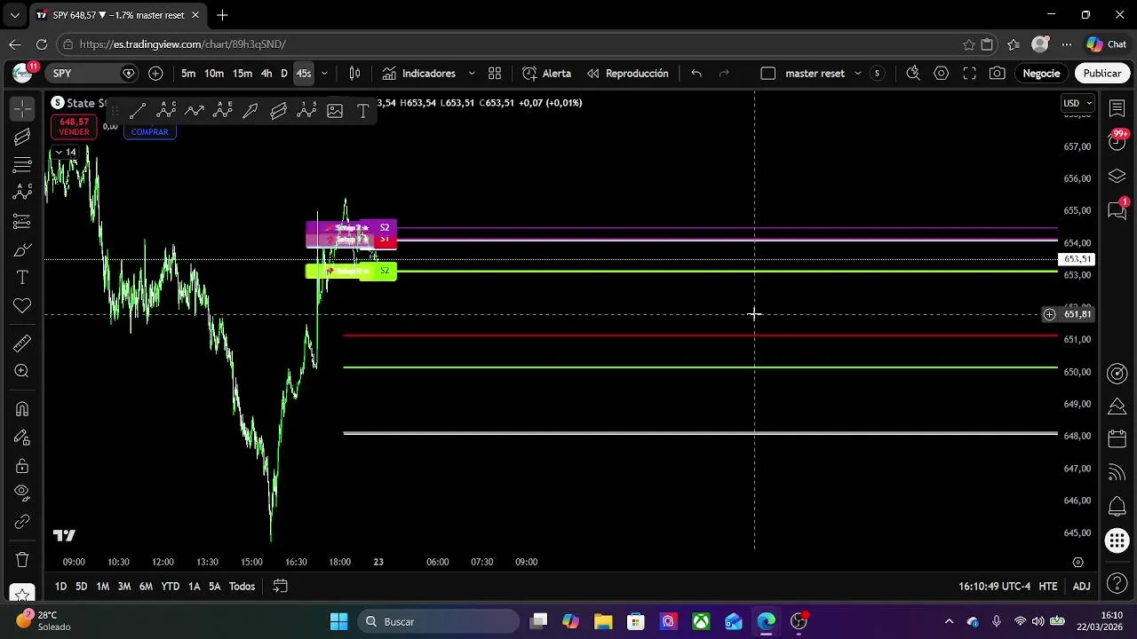The height and width of the screenshot is (639, 1137).
Task: Select the arrow tool in floating toolbar
Action: click(250, 111)
